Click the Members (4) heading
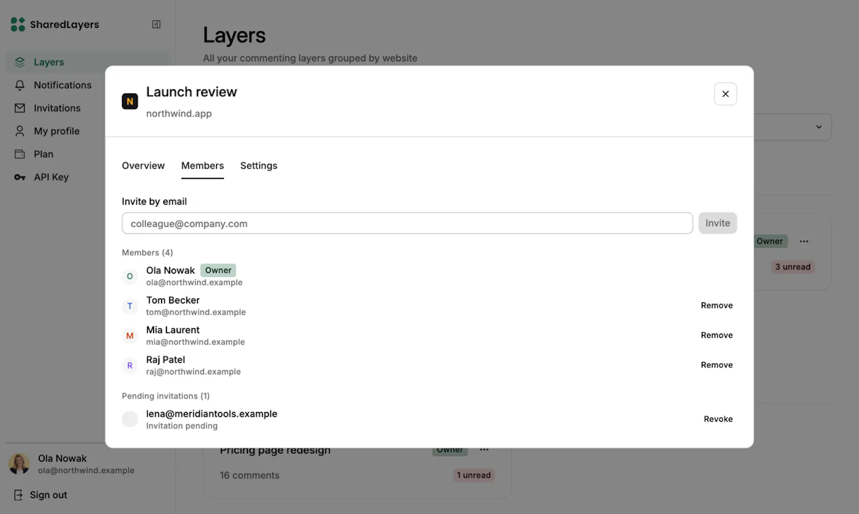Image resolution: width=859 pixels, height=514 pixels. [x=147, y=252]
